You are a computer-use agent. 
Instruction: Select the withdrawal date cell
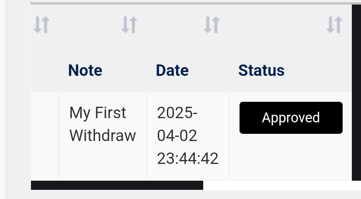click(188, 136)
